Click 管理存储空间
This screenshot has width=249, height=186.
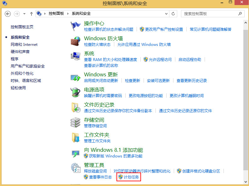95,126
